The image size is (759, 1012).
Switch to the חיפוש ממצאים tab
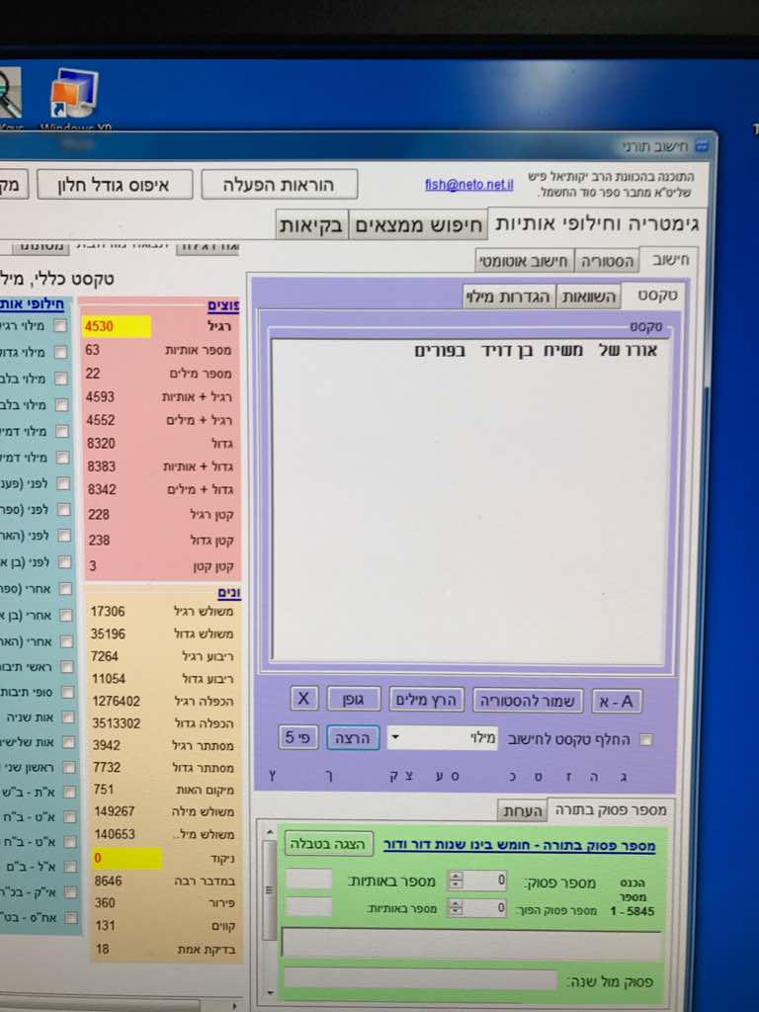coord(418,224)
